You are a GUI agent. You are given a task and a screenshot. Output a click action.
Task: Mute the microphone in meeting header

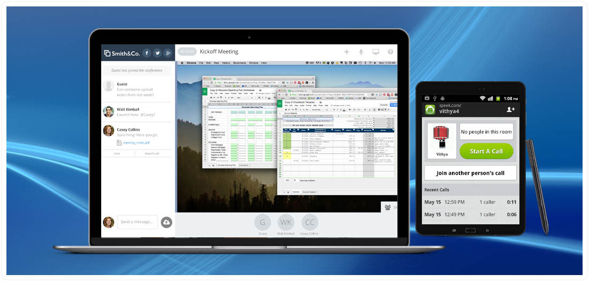coord(361,52)
